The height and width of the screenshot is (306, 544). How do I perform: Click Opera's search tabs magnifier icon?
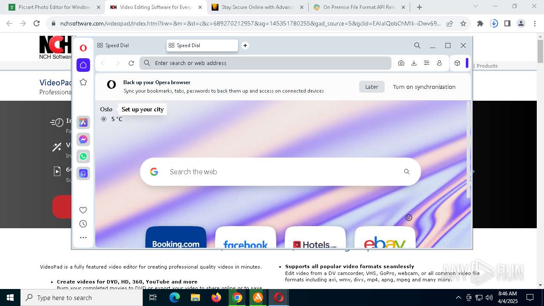[x=417, y=45]
